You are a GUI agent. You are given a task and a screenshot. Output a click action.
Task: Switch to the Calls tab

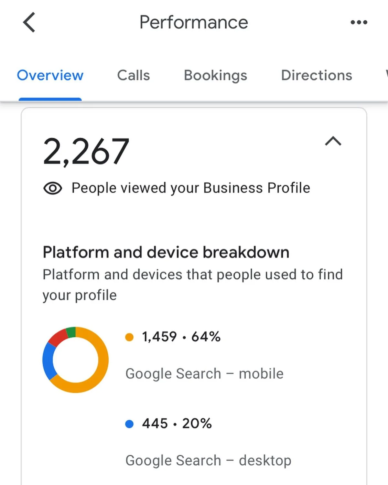(x=133, y=75)
